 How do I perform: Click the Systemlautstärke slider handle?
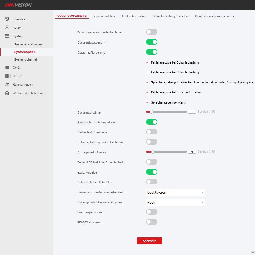point(151,112)
